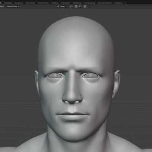Switch to the Geometry Nodes workspace tab
152x152 pixels.
click(x=104, y=3)
